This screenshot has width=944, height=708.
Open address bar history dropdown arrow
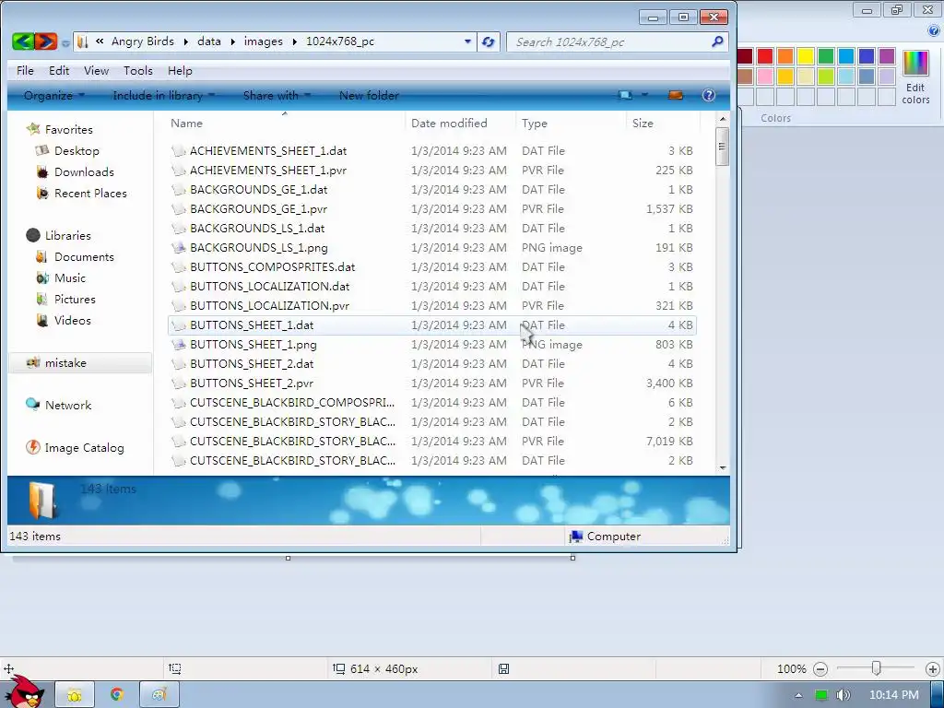click(467, 41)
